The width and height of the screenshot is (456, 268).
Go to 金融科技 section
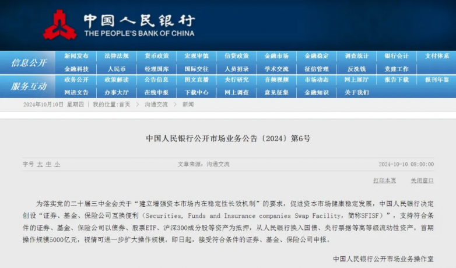pyautogui.click(x=76, y=69)
